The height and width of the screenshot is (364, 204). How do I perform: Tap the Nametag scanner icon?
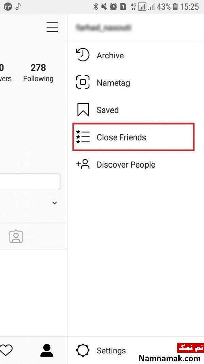coord(83,82)
